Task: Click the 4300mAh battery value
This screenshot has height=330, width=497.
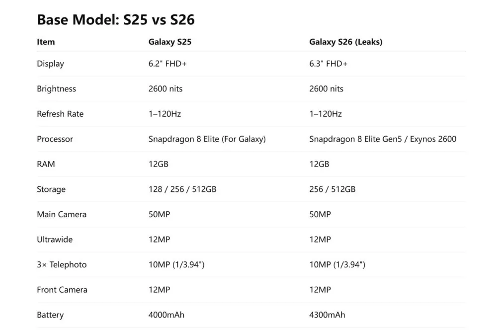Action: click(327, 315)
